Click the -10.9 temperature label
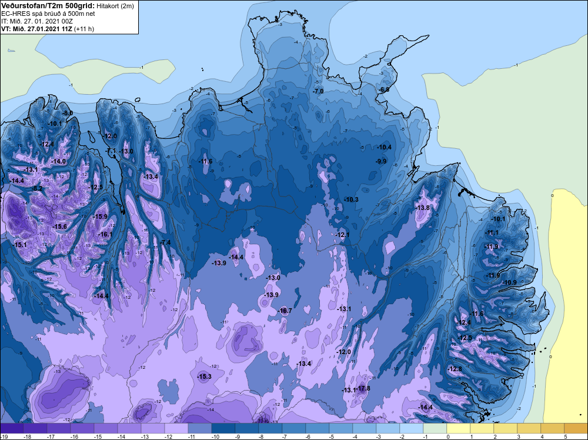 click(x=510, y=282)
